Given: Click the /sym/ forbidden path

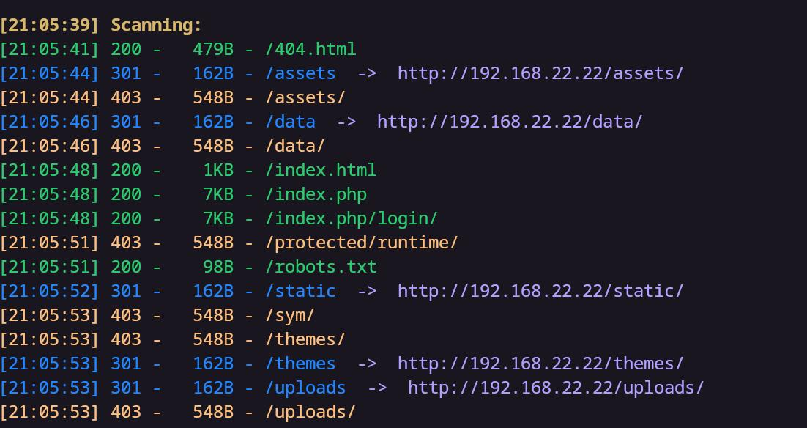Looking at the screenshot, I should coord(290,315).
